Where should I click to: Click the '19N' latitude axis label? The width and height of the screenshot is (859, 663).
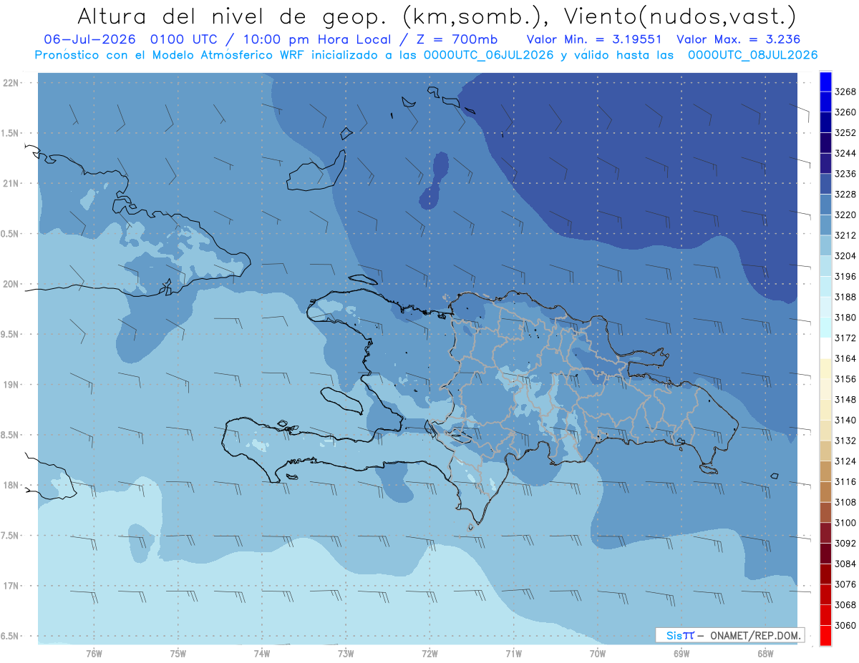(11, 385)
